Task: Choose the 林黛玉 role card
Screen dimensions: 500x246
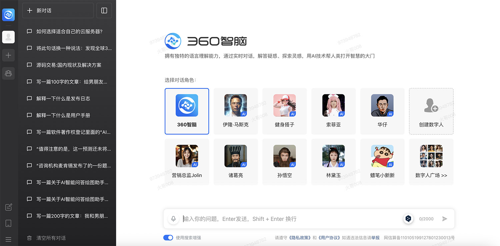Action: coord(333,162)
